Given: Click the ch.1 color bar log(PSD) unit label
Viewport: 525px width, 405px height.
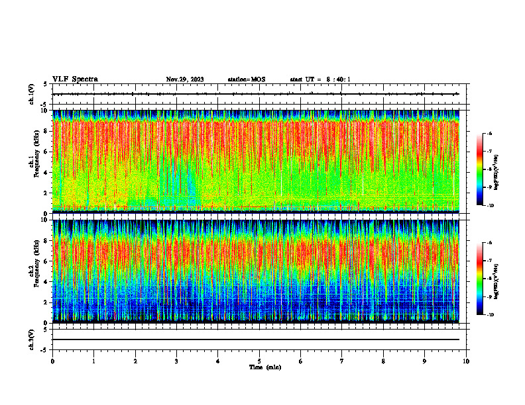Looking at the screenshot, I should (x=496, y=172).
